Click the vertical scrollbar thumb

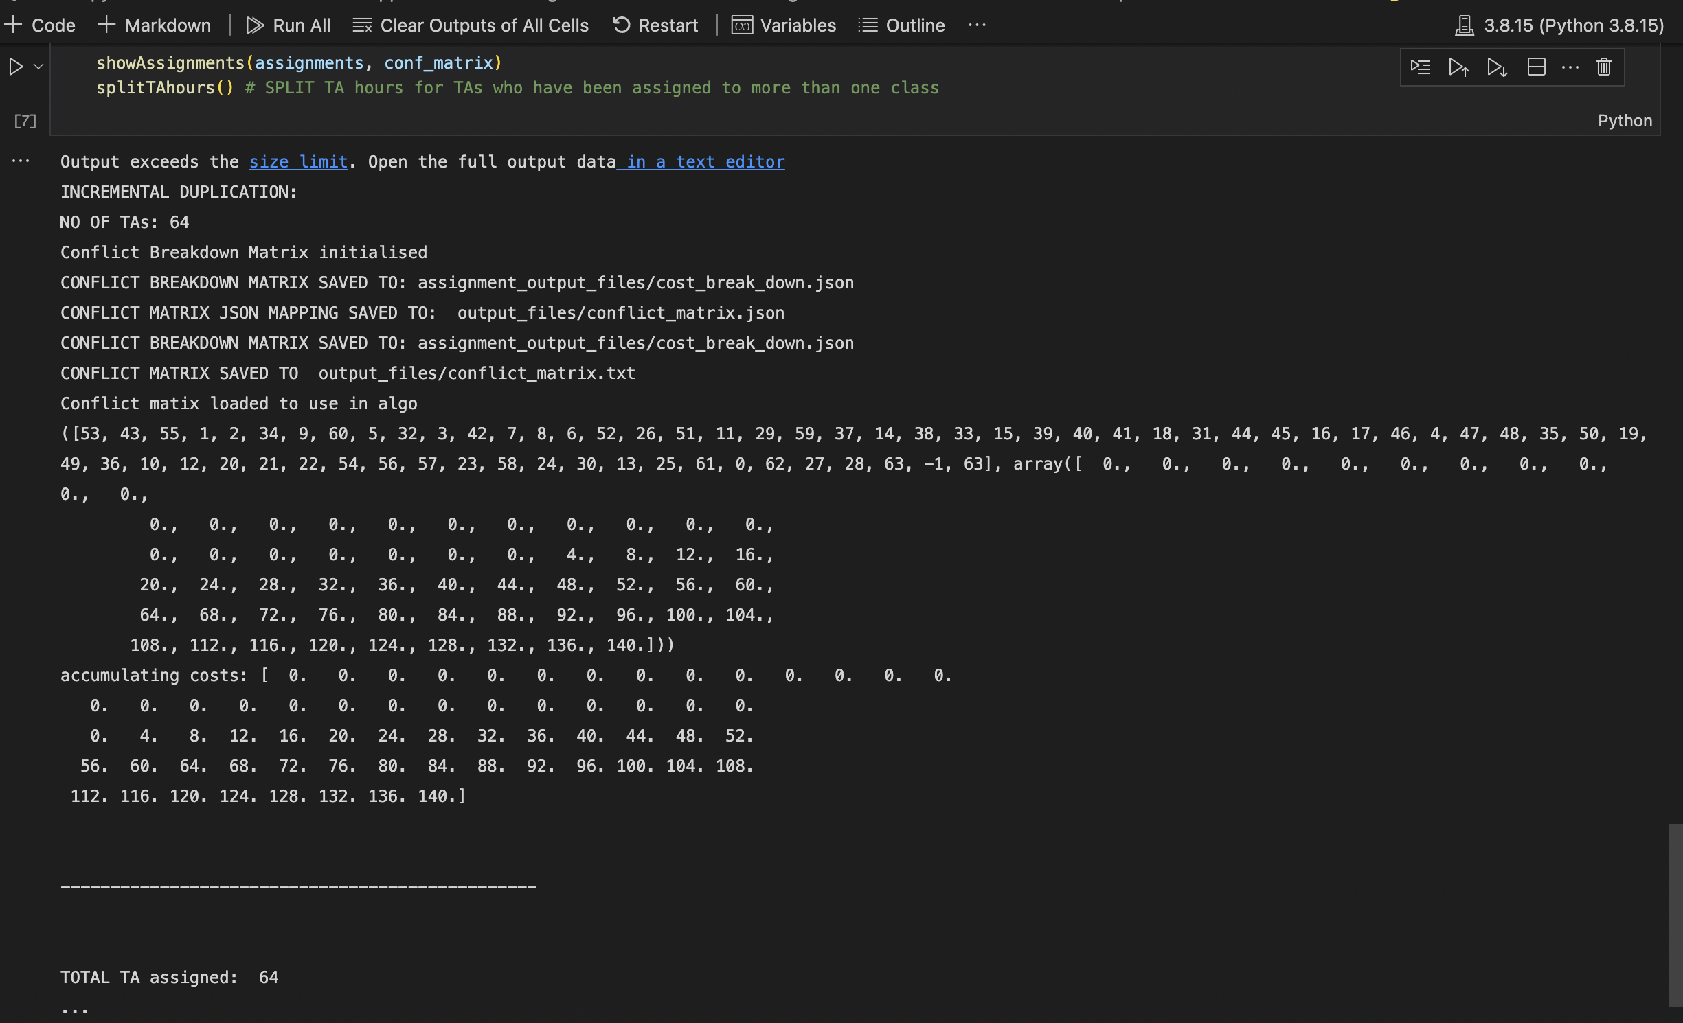tap(1675, 915)
